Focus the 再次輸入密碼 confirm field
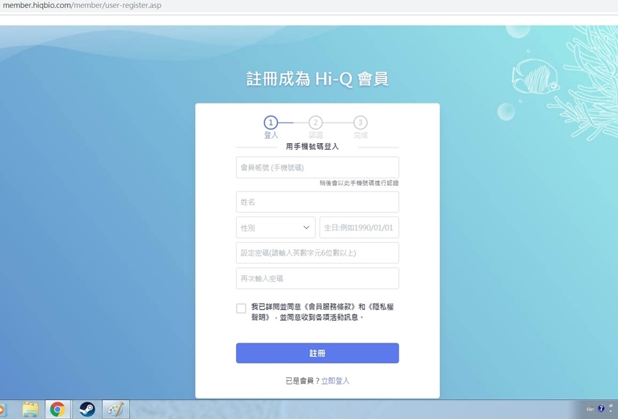The height and width of the screenshot is (419, 618). click(317, 278)
